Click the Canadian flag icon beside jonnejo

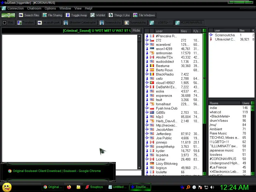(152, 142)
